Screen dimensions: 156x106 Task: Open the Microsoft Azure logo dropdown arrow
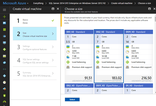point(28,3)
